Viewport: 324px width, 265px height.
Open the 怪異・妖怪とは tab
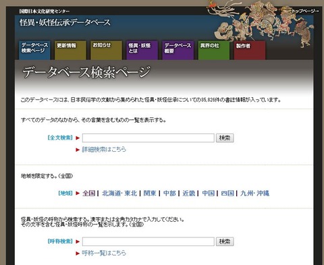[x=142, y=50]
